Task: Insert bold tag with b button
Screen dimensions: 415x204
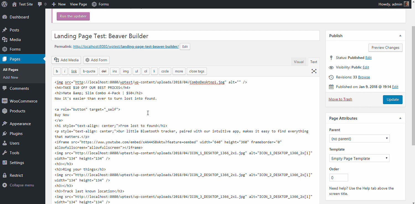Action: tap(57, 71)
